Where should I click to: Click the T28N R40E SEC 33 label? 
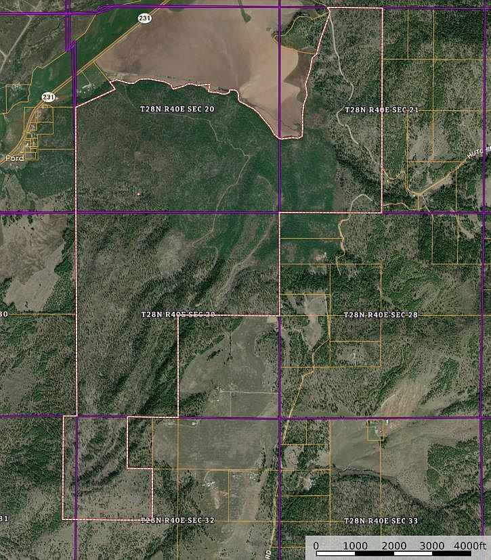[381, 521]
